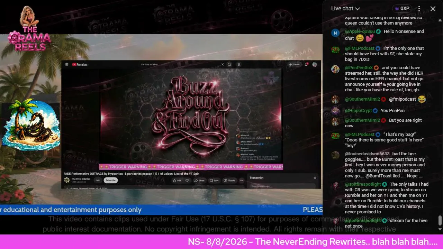Click PenPenXoX's avatar in chat

[335, 69]
